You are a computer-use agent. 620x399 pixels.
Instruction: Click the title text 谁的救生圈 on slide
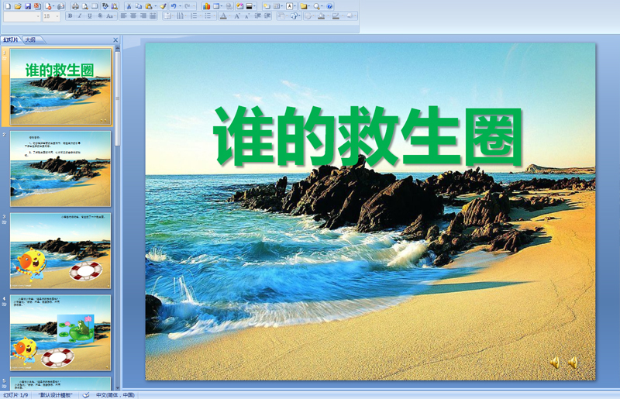[369, 136]
